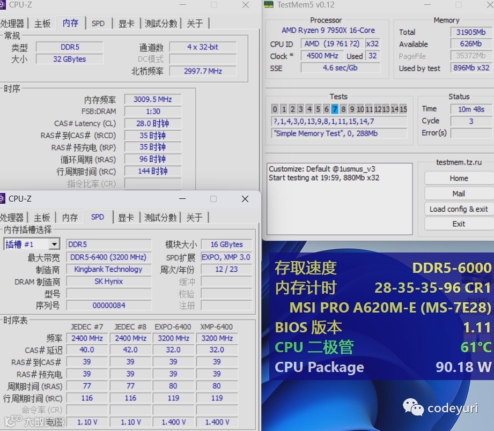Open the 插槽 #1 slot dropdown
Image resolution: width=494 pixels, height=431 pixels.
click(54, 244)
